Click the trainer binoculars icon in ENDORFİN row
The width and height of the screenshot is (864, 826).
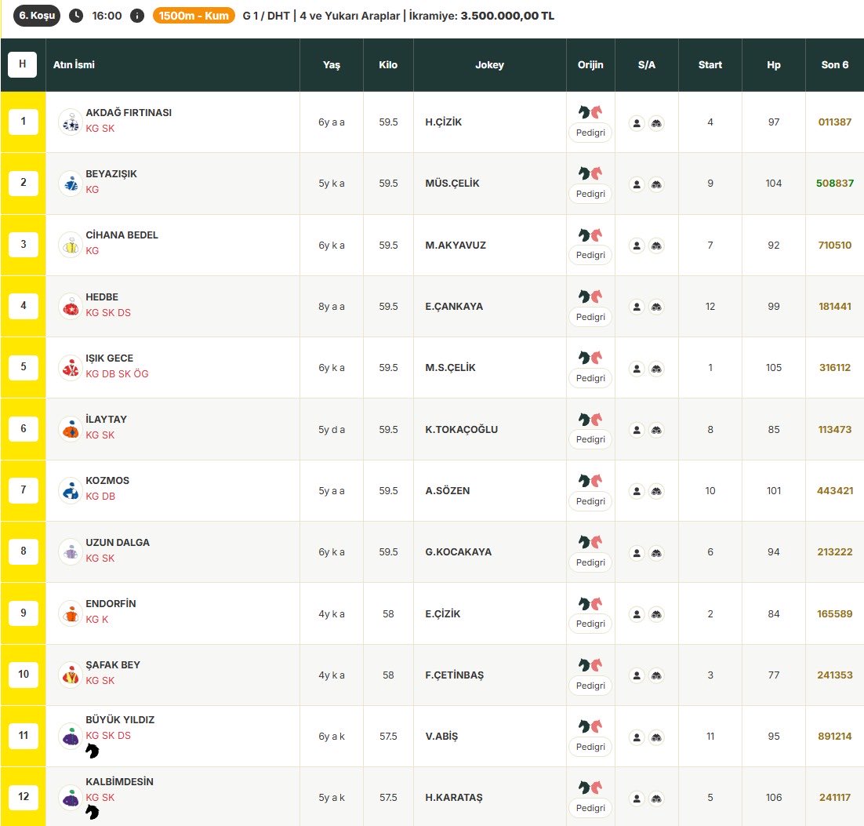coord(656,613)
